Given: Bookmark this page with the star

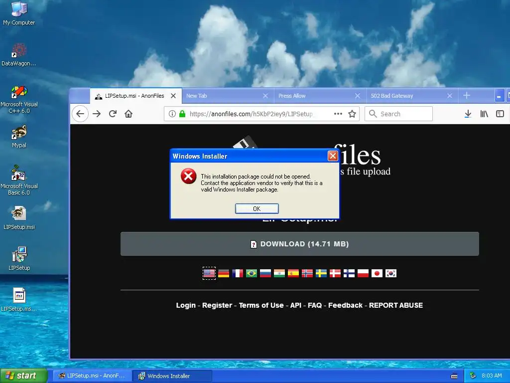Looking at the screenshot, I should (x=352, y=114).
